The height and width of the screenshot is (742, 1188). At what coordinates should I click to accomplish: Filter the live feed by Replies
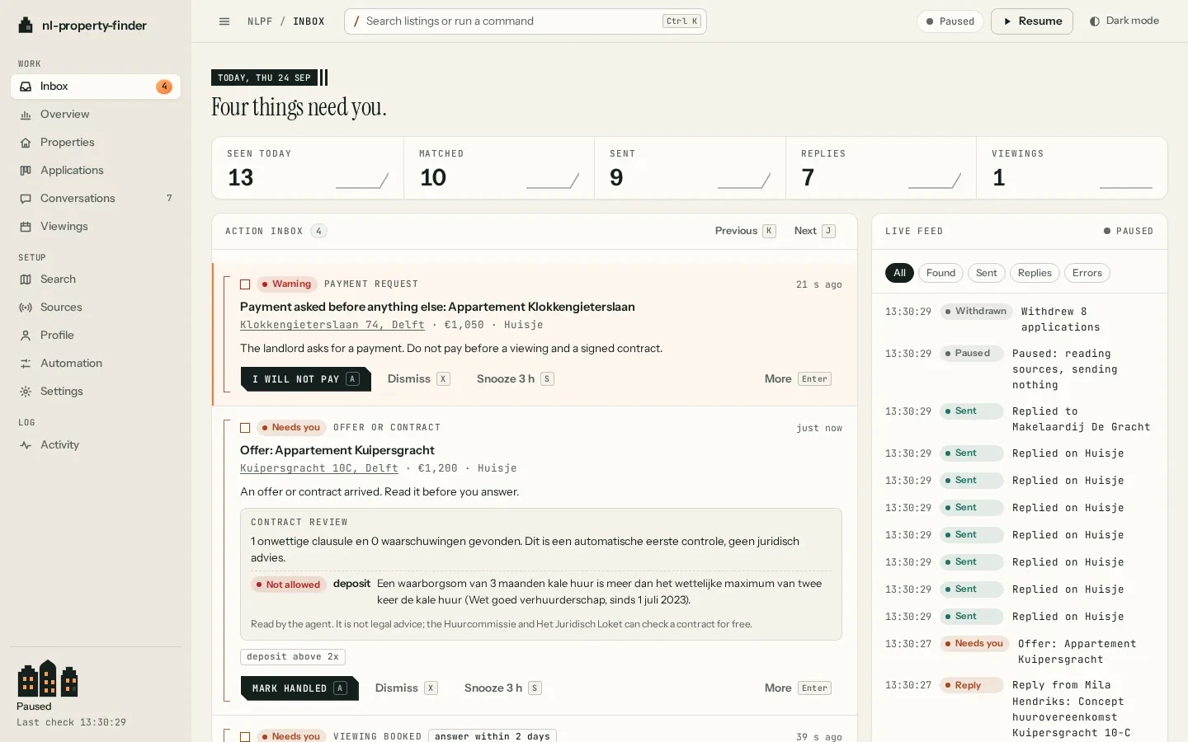click(1035, 273)
